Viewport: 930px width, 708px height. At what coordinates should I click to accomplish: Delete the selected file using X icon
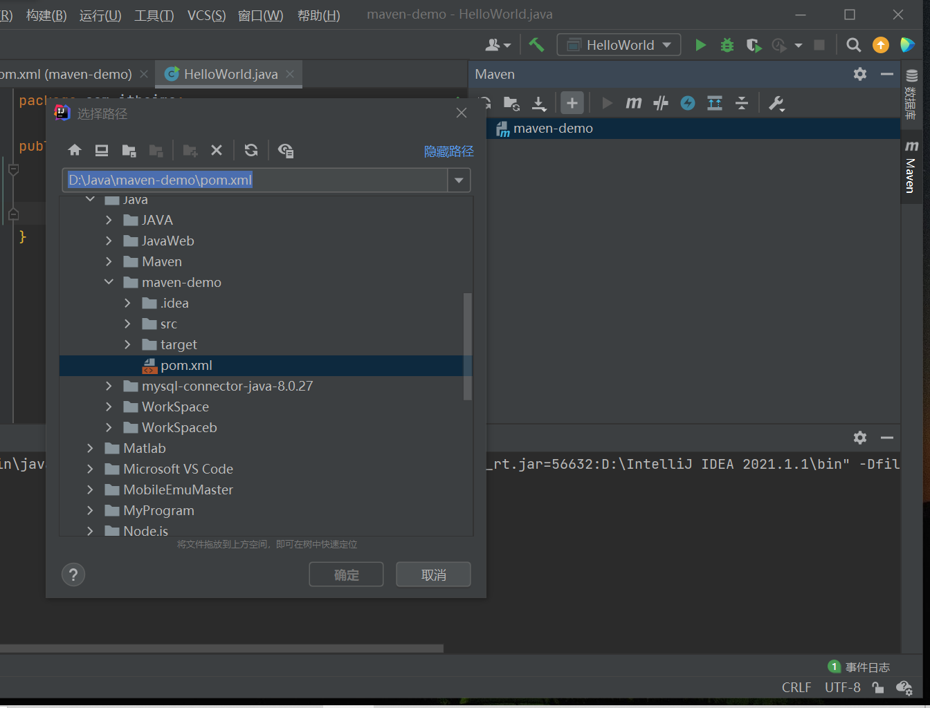(x=217, y=150)
